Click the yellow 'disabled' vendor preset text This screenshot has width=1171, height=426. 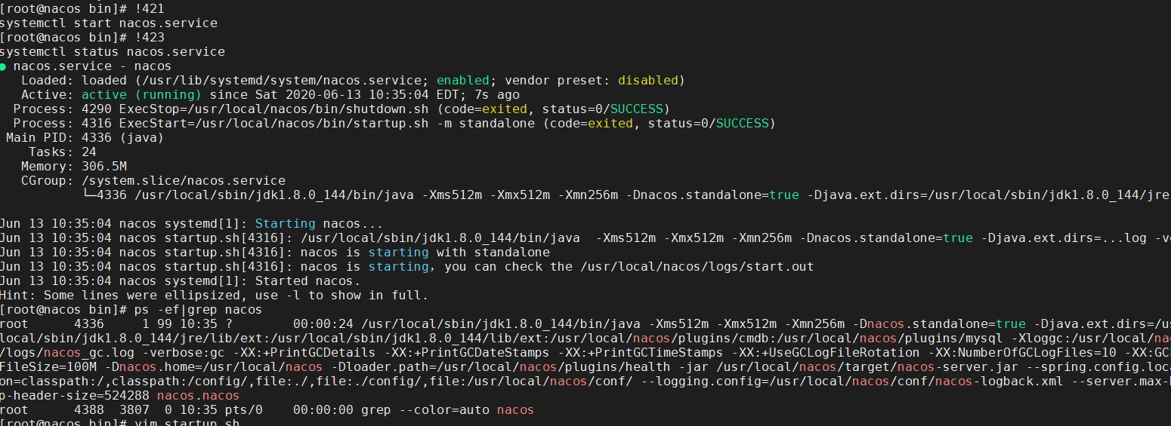[647, 81]
